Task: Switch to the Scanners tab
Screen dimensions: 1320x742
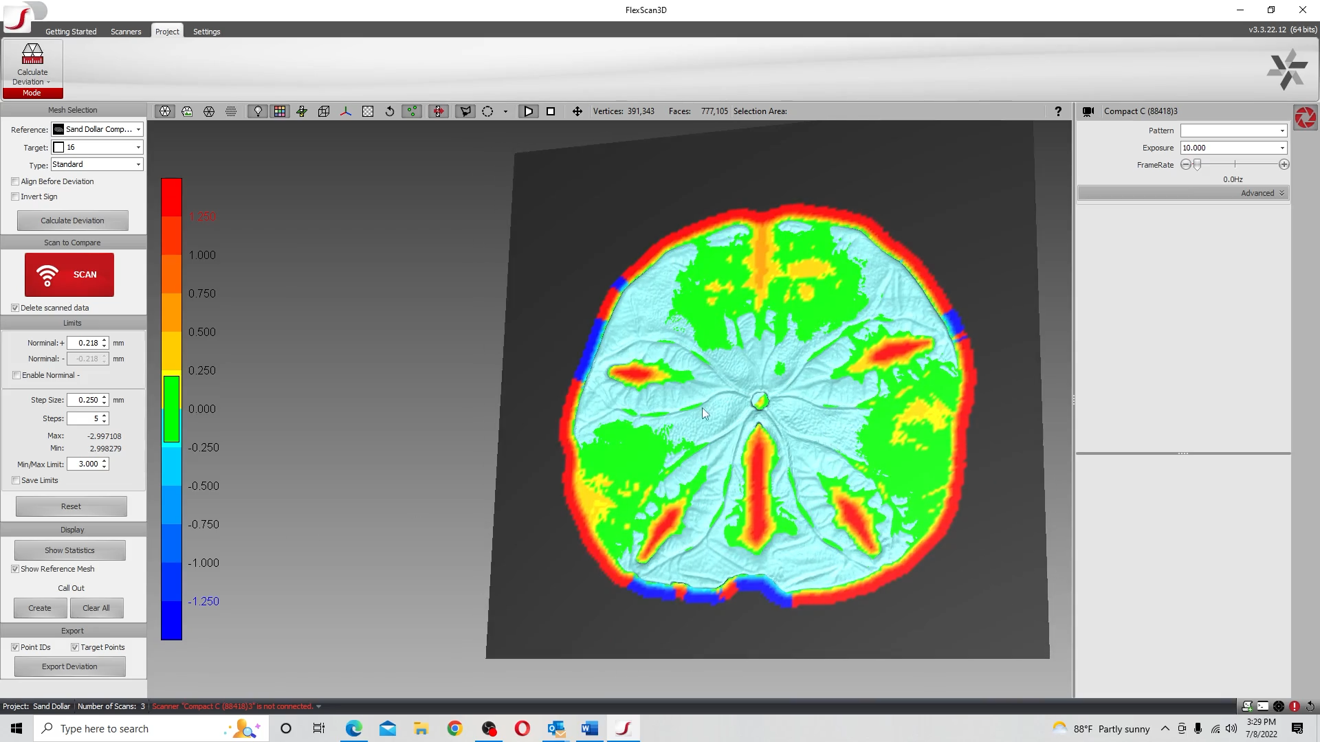Action: (126, 32)
